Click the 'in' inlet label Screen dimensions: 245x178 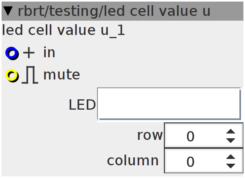[x=49, y=52]
